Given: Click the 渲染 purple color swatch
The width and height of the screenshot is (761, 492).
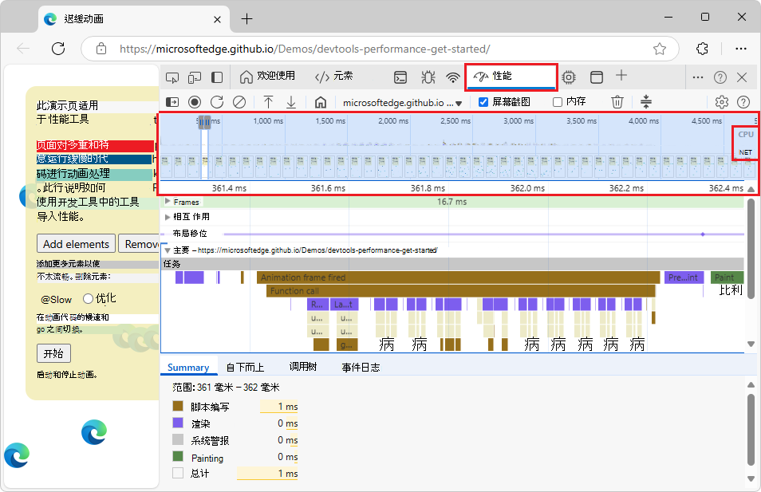Looking at the screenshot, I should (178, 423).
